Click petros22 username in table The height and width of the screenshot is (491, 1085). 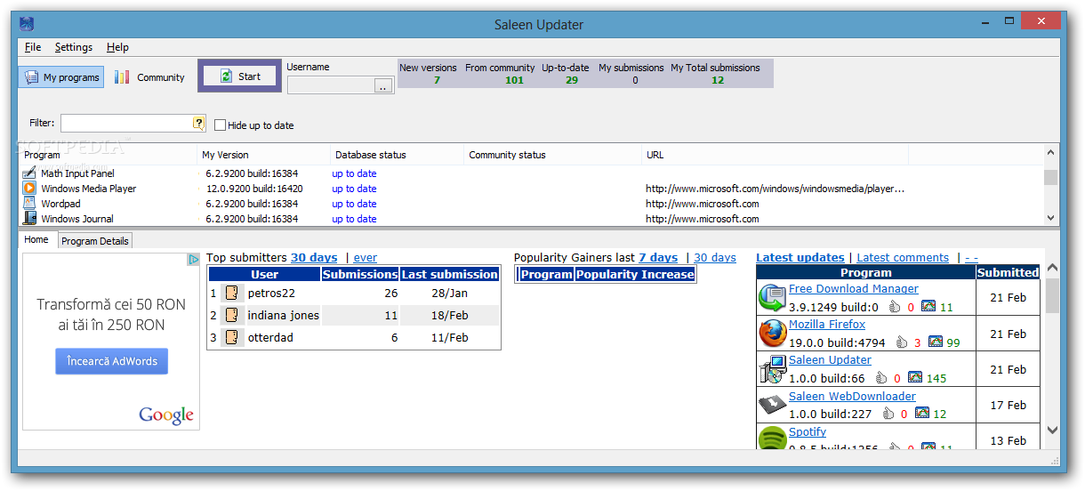pos(270,293)
